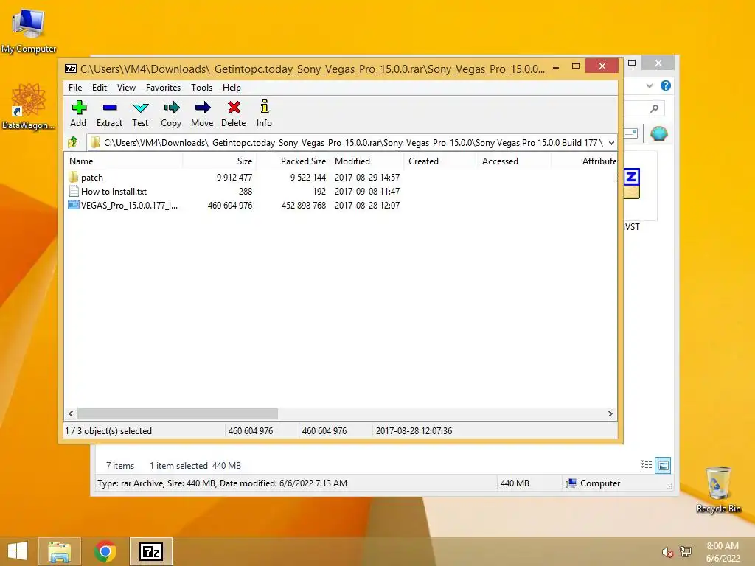Open the Tools menu
This screenshot has width=755, height=566.
[x=201, y=88]
